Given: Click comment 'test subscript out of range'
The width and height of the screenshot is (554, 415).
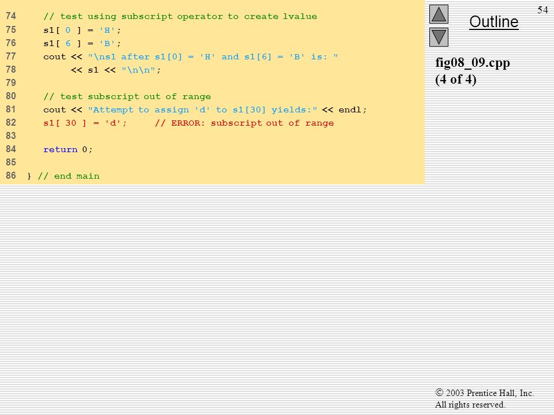Looking at the screenshot, I should click(127, 97).
